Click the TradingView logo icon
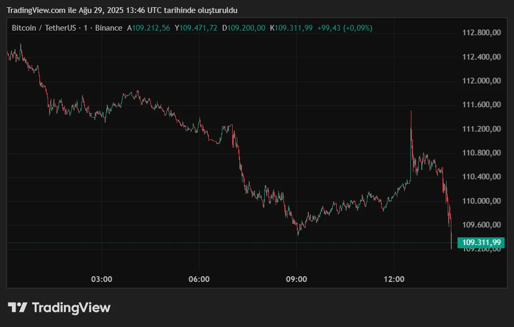514x327 pixels. (x=18, y=307)
